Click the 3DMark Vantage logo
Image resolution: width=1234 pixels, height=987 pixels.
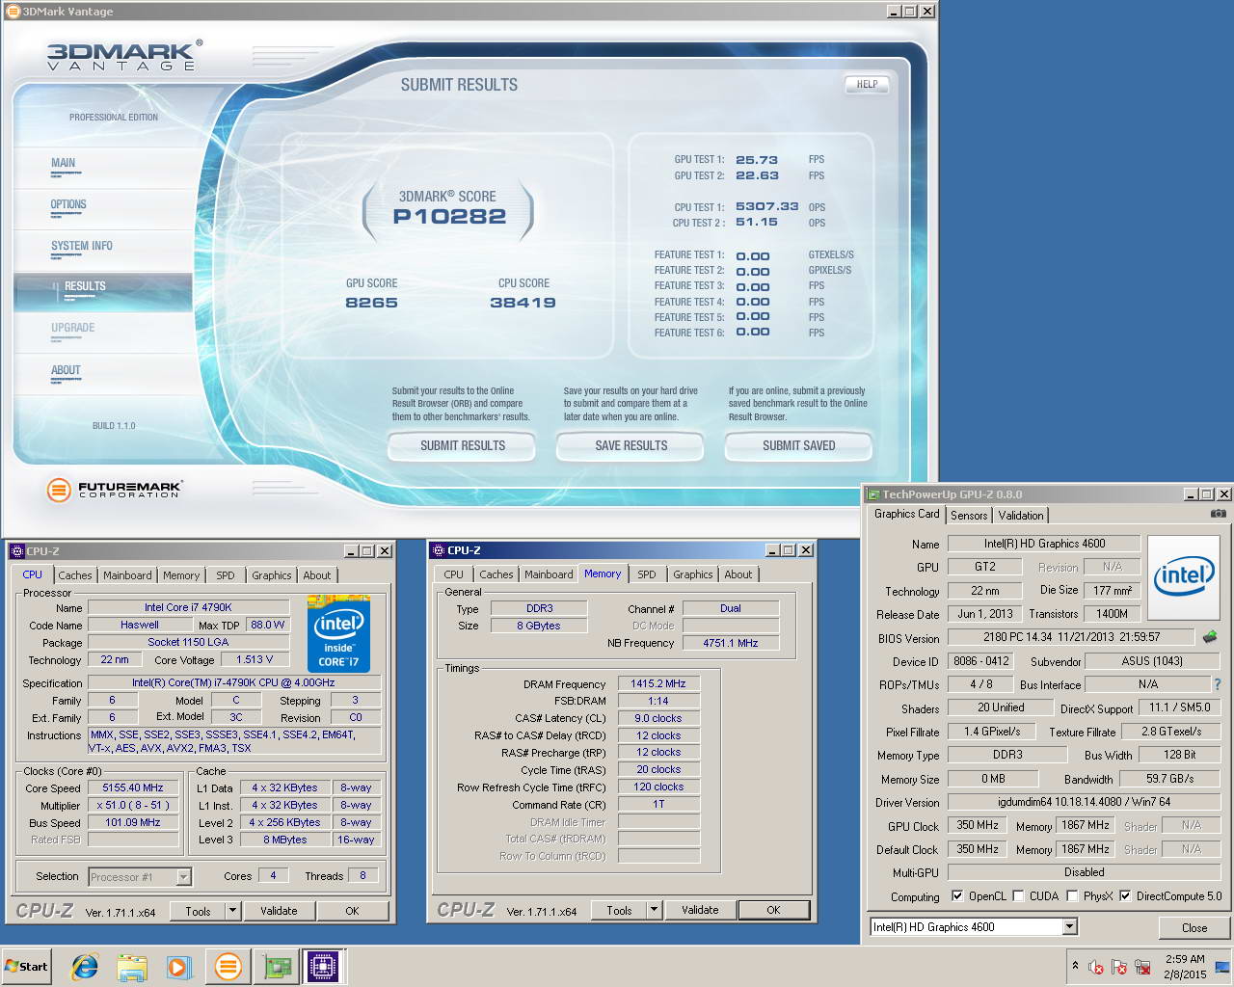[124, 55]
